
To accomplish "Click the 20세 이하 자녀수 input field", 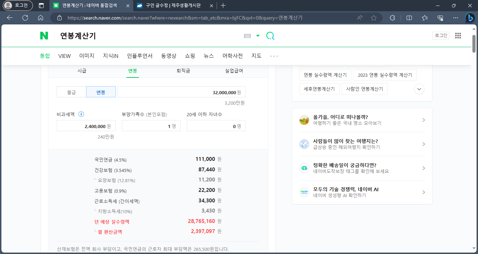I will pos(216,126).
